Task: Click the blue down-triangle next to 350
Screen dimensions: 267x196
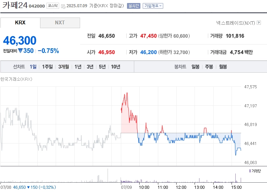Action: [21, 51]
